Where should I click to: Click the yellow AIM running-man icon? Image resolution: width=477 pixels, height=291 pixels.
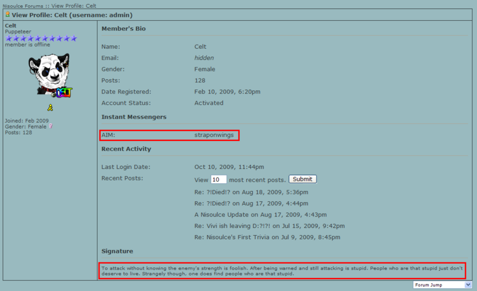click(50, 108)
